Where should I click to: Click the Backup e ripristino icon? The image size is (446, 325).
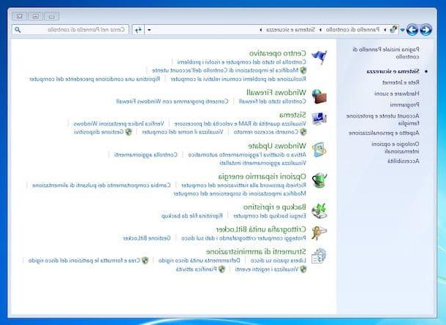319,210
